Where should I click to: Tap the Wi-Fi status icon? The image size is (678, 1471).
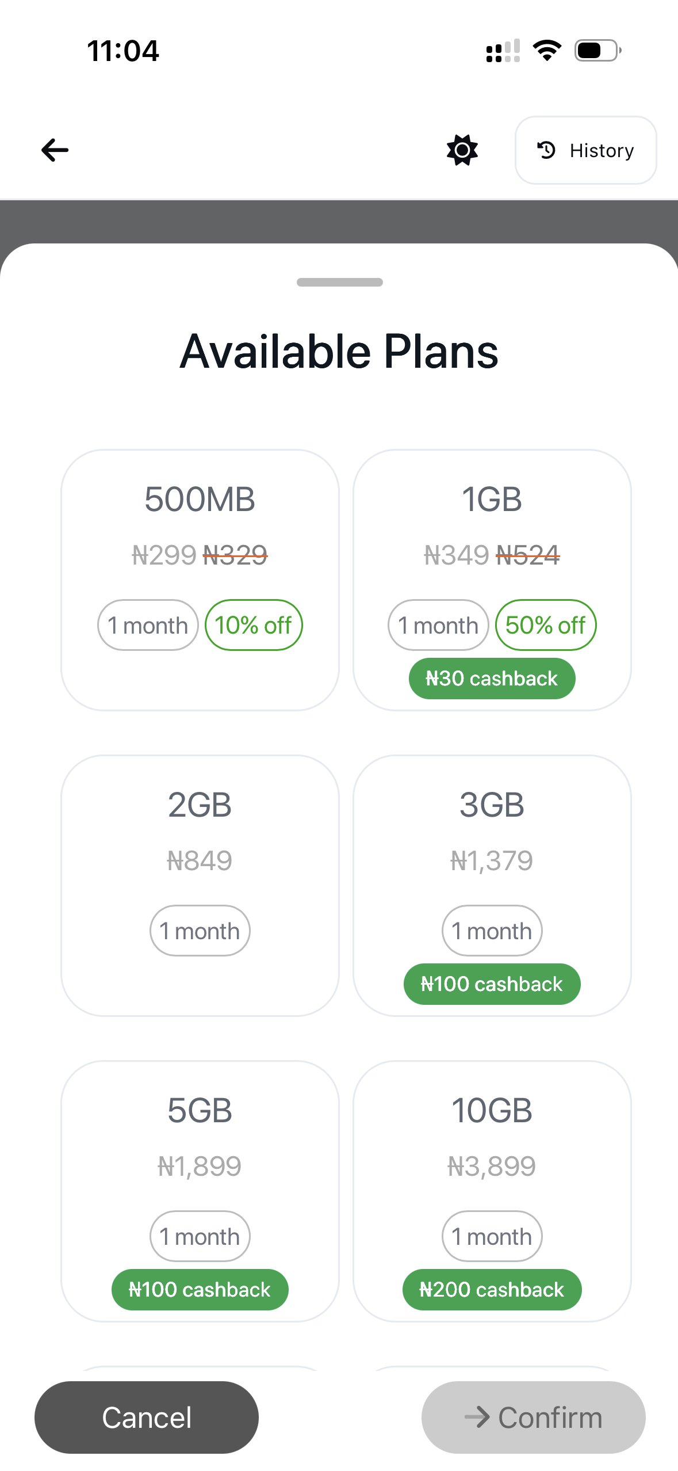[547, 51]
